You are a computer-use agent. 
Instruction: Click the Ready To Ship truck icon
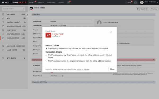pos(3,30)
